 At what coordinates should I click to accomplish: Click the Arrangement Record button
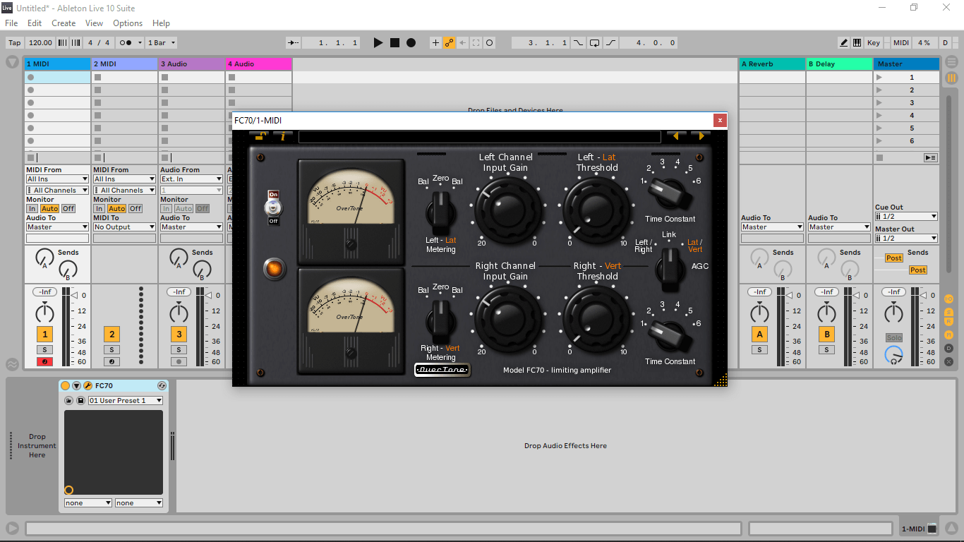[411, 43]
